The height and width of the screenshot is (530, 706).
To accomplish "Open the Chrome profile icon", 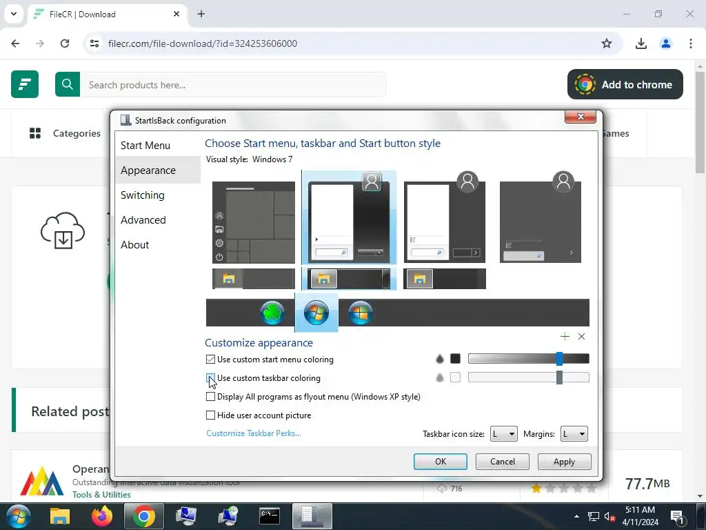I will 666,43.
